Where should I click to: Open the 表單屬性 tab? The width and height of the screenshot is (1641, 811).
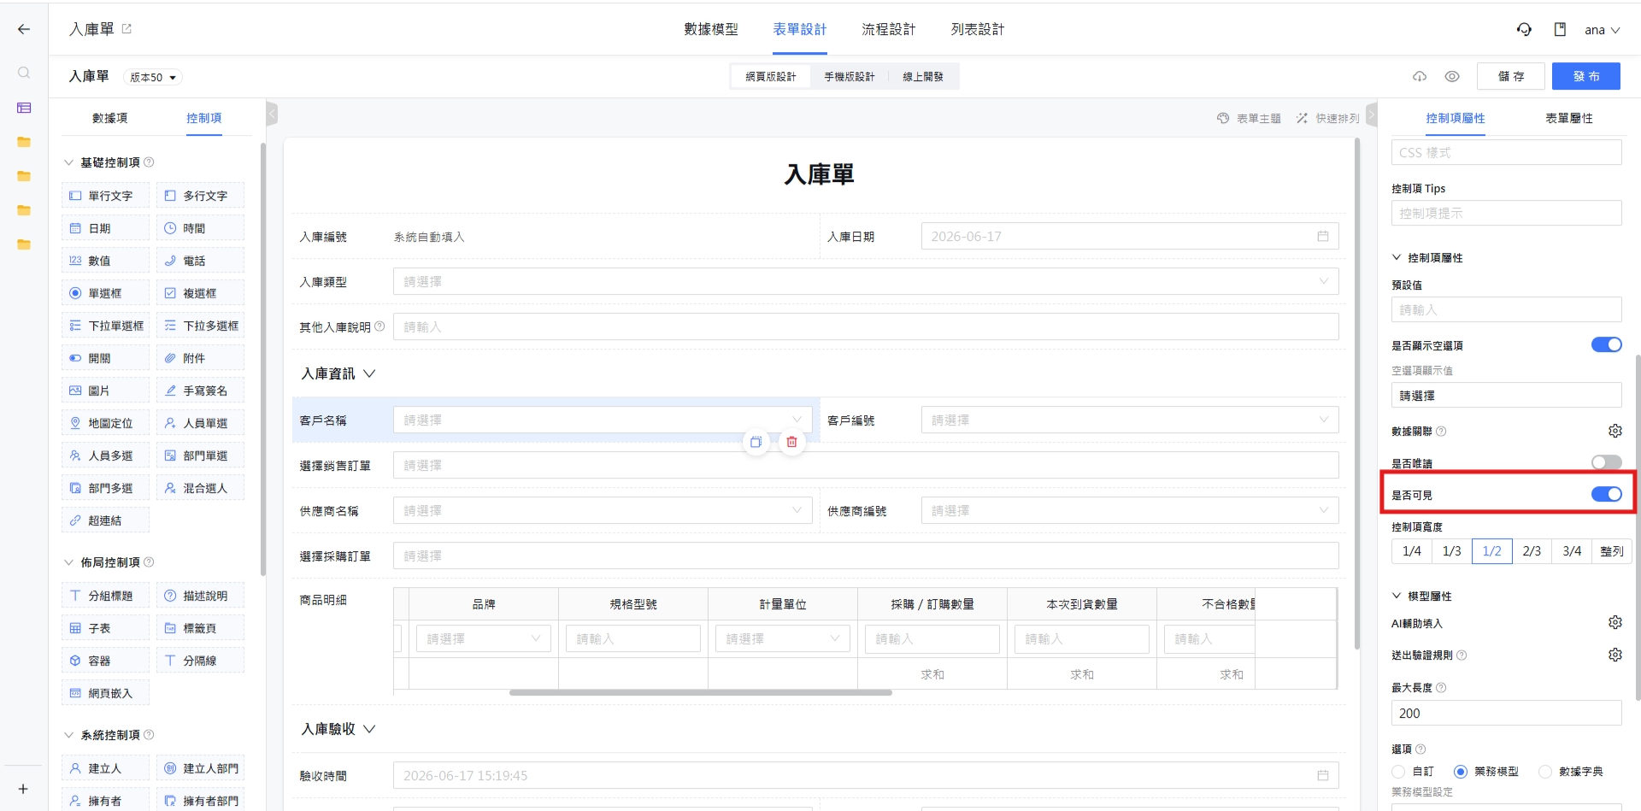point(1568,118)
